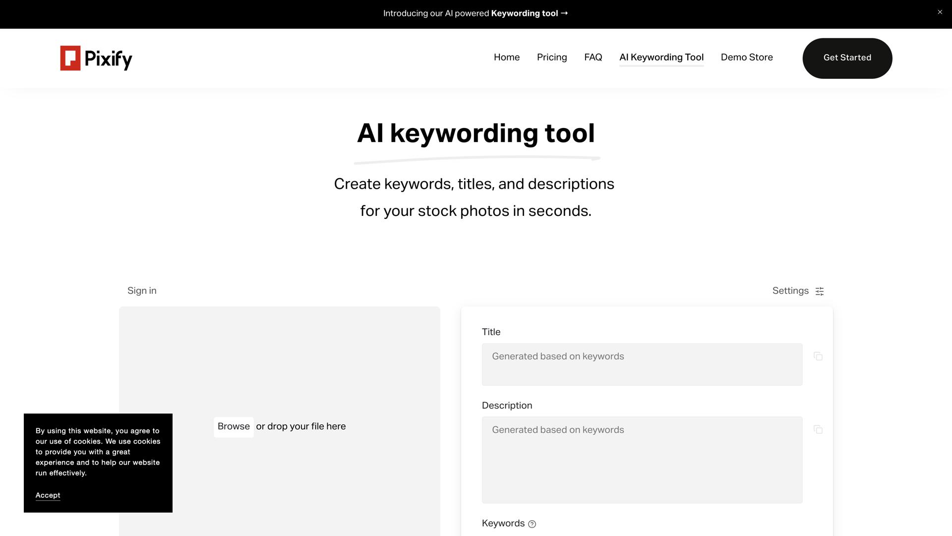
Task: Click the Settings label
Action: pyautogui.click(x=790, y=291)
